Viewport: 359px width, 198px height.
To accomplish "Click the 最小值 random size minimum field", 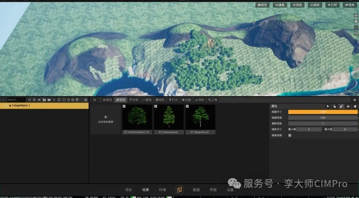I will tap(309, 129).
